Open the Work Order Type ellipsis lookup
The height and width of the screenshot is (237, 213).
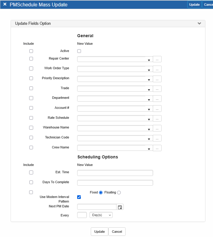157,69
